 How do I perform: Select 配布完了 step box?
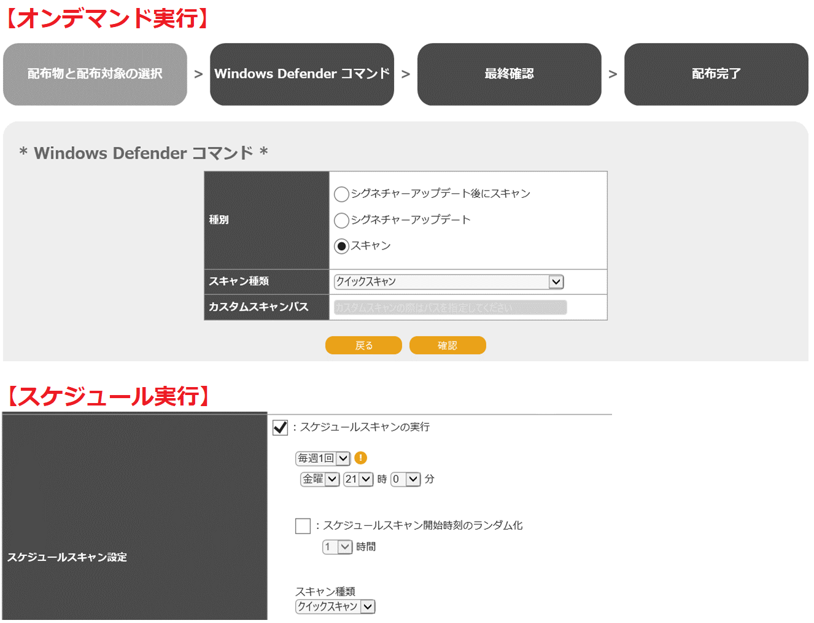[716, 74]
